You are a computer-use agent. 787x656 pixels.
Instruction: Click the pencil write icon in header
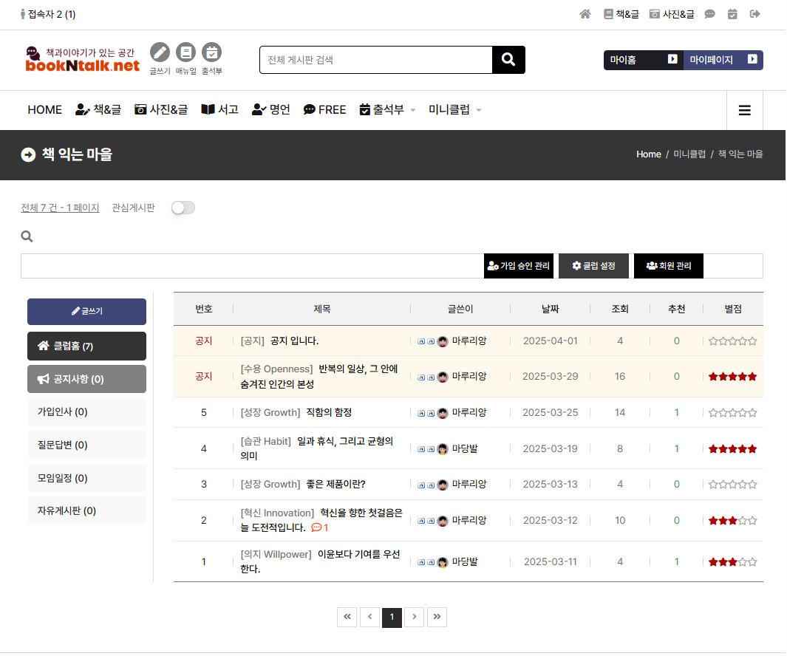click(160, 52)
